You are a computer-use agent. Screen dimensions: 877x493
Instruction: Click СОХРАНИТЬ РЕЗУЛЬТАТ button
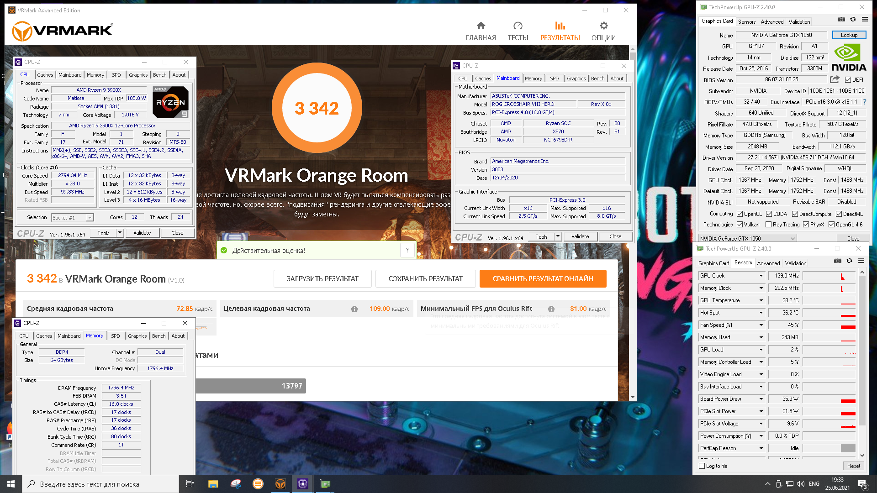(x=425, y=279)
